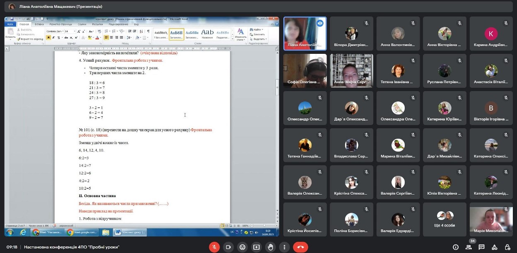This screenshot has height=253, width=517.
Task: Open the meeting details info icon
Action: pyautogui.click(x=456, y=247)
